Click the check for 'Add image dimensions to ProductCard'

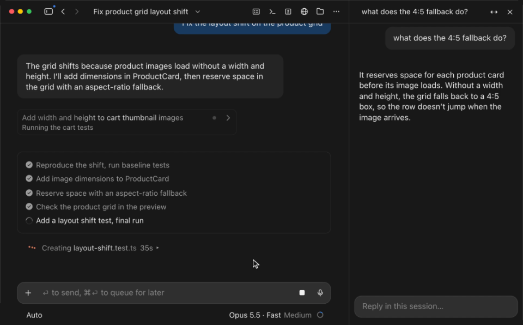point(29,179)
